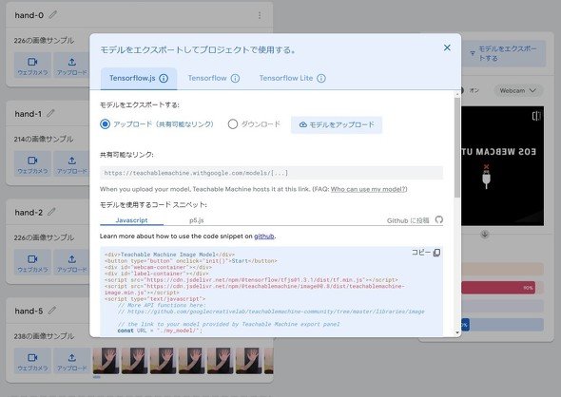Click the hand-5 sample thumbnails scrollbar
561x397 pixels.
click(97, 377)
